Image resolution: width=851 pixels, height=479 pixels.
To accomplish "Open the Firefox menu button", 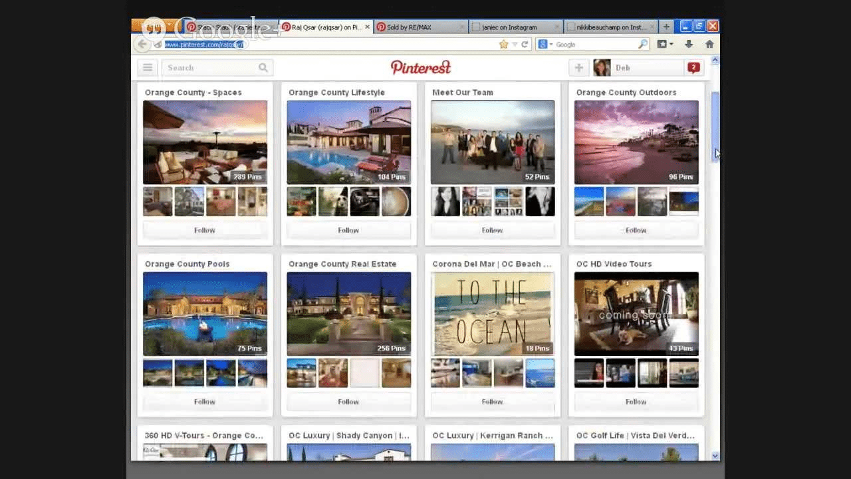I will (156, 27).
